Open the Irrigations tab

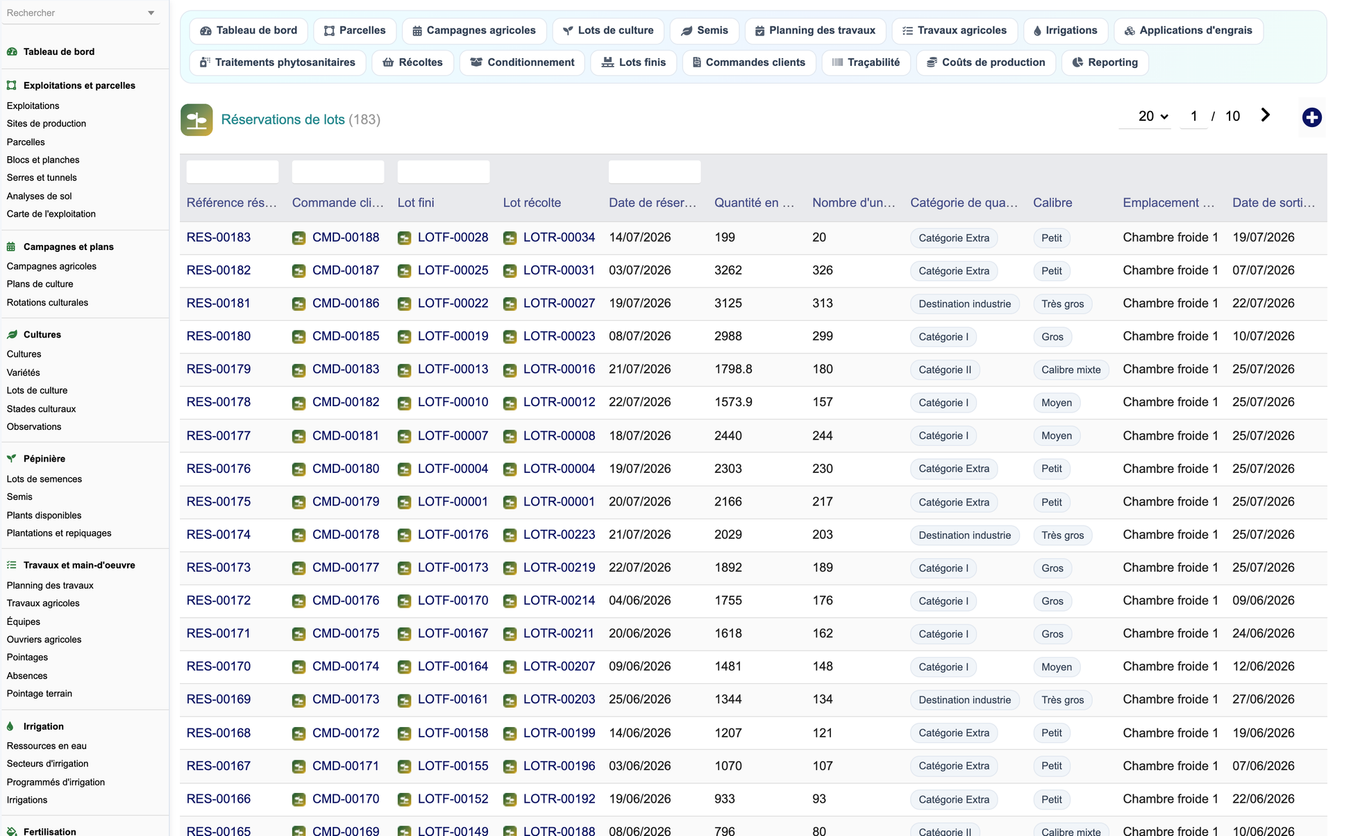coord(1066,31)
